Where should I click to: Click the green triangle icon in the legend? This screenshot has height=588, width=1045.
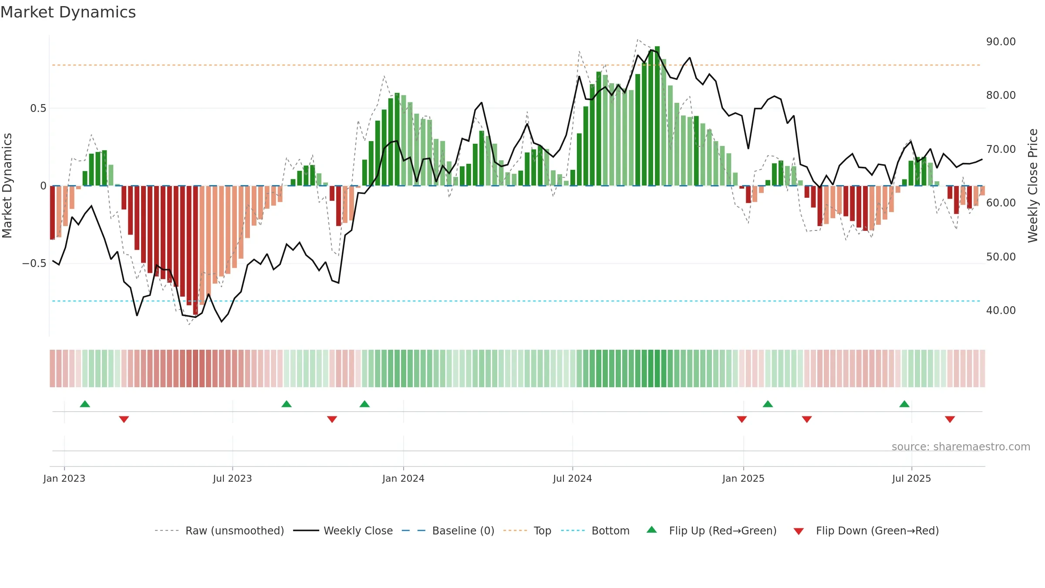pos(652,530)
